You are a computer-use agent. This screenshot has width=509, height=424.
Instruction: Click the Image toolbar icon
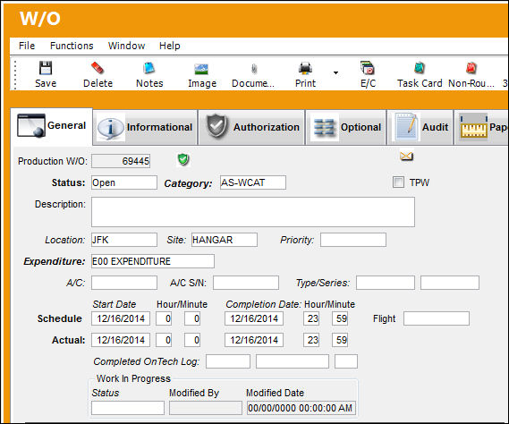coord(201,69)
